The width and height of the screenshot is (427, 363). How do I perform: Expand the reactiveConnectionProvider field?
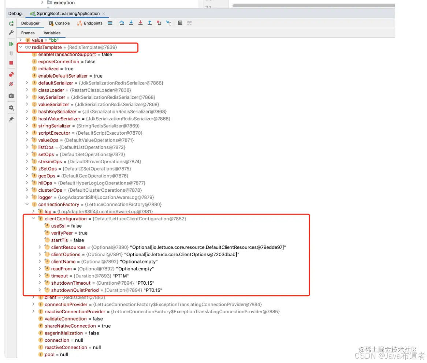pos(33,311)
